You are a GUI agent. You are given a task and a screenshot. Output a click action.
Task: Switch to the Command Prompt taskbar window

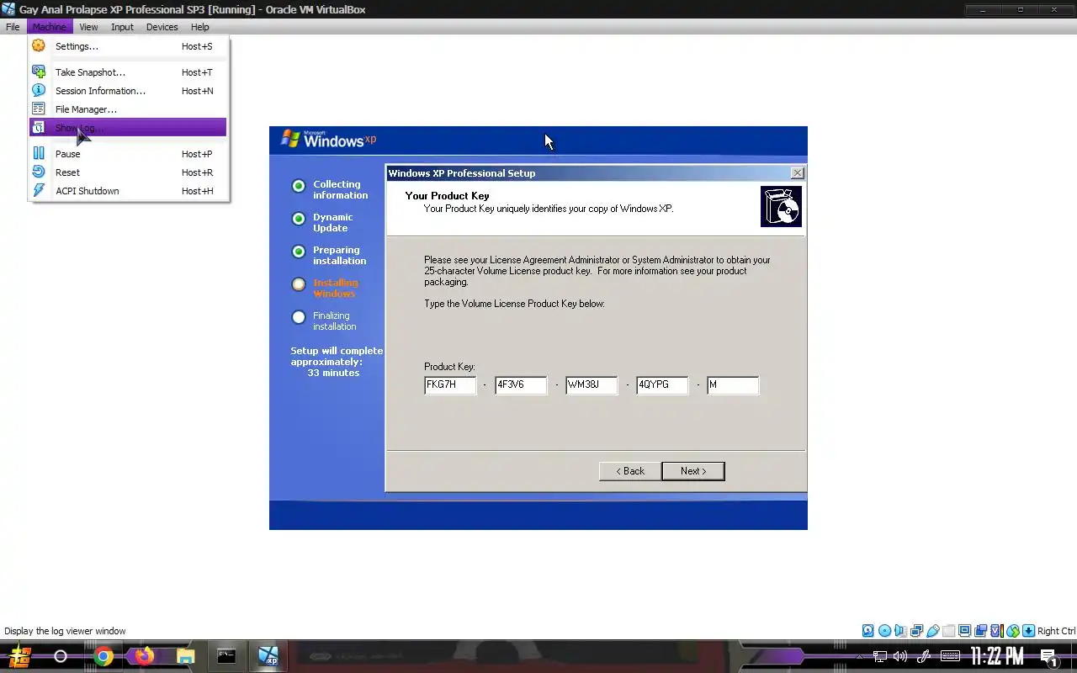[x=226, y=656]
